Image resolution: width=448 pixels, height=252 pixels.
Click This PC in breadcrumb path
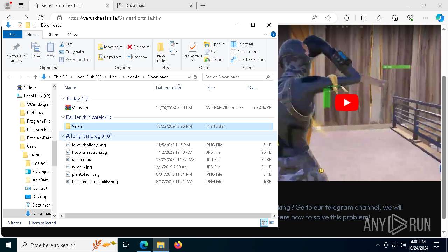click(x=61, y=77)
